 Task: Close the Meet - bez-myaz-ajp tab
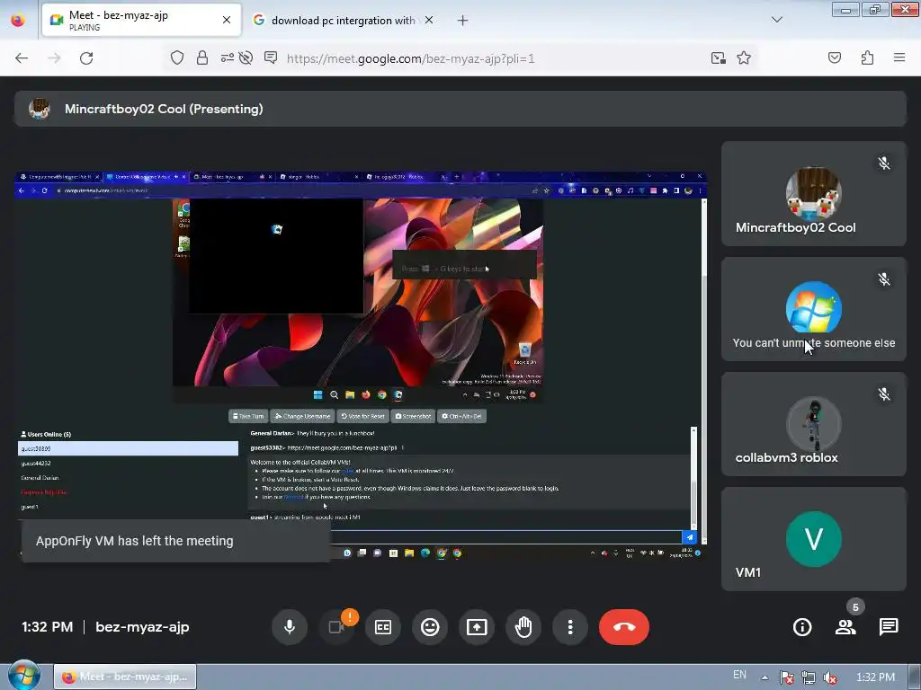tap(227, 20)
